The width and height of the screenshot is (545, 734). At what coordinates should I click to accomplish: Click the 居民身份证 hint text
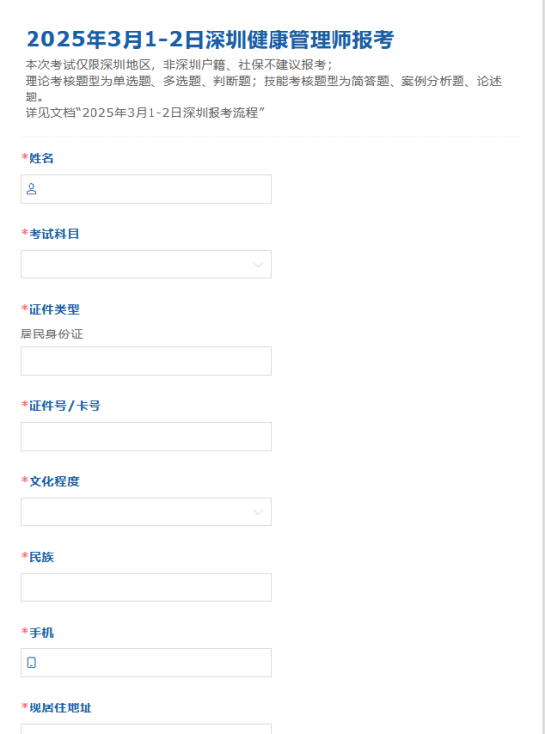click(51, 335)
